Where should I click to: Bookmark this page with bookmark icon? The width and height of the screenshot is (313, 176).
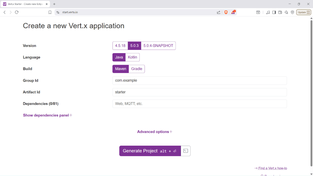tap(50, 12)
